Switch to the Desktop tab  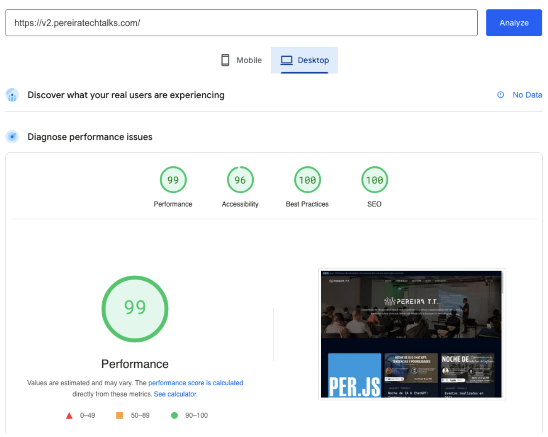coord(304,60)
